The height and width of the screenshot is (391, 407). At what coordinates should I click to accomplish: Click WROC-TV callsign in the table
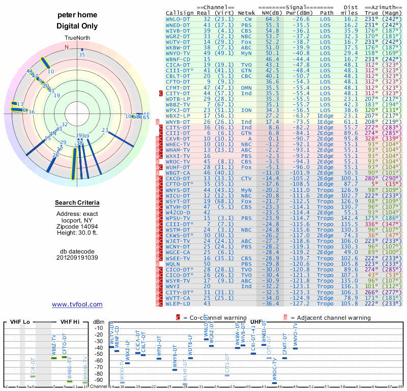click(178, 161)
